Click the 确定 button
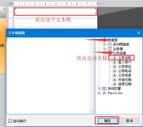 click(108, 121)
